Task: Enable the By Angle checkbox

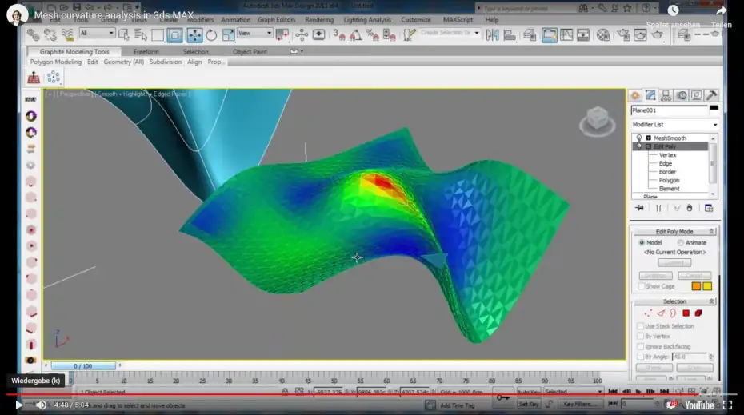Action: [641, 356]
